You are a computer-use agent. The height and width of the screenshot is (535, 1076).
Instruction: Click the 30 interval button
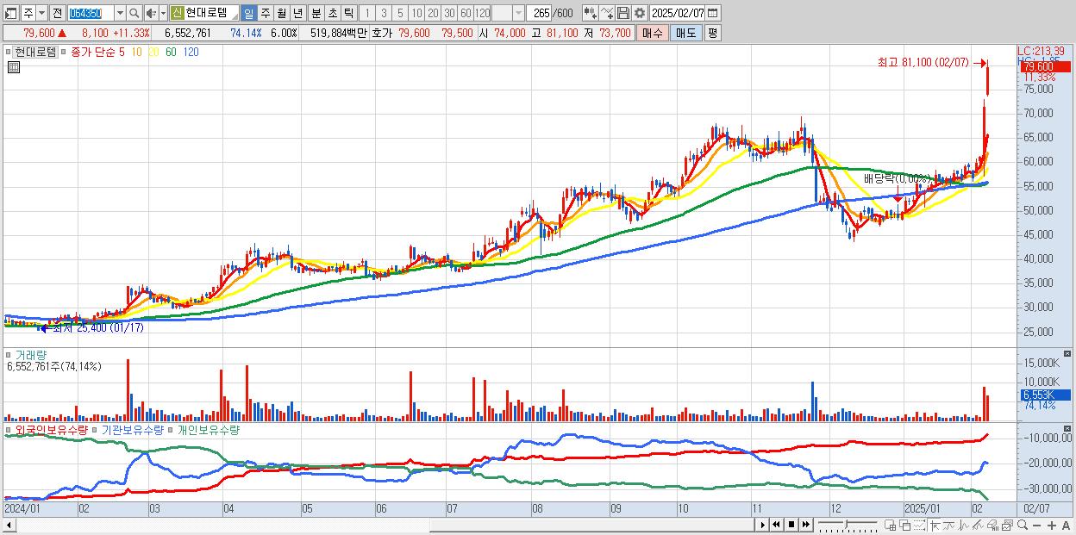pos(449,13)
